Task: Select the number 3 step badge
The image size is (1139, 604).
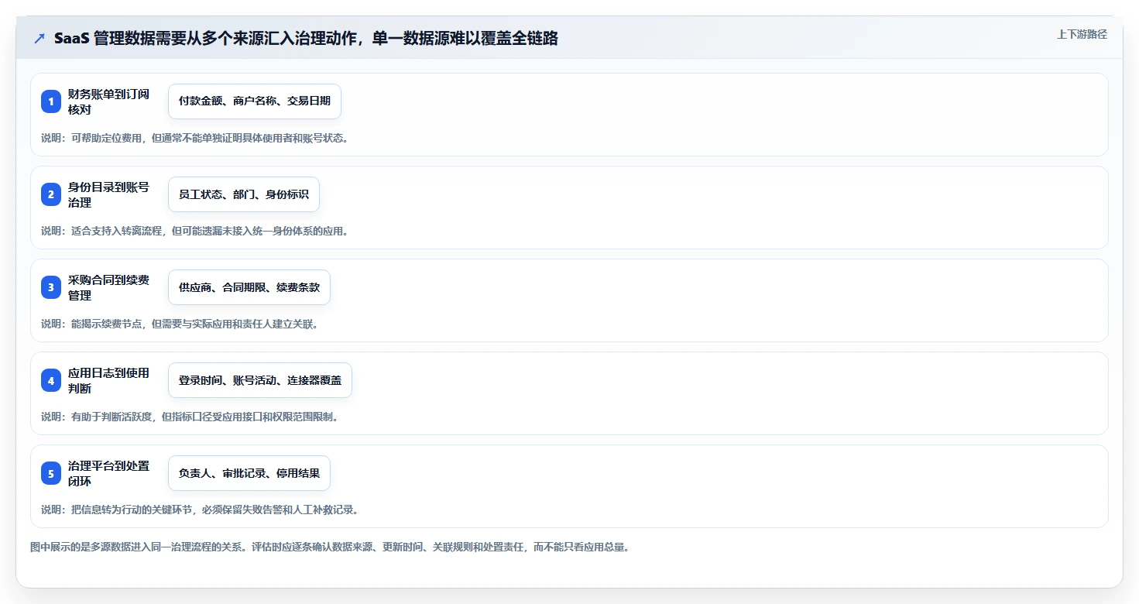Action: (x=51, y=287)
